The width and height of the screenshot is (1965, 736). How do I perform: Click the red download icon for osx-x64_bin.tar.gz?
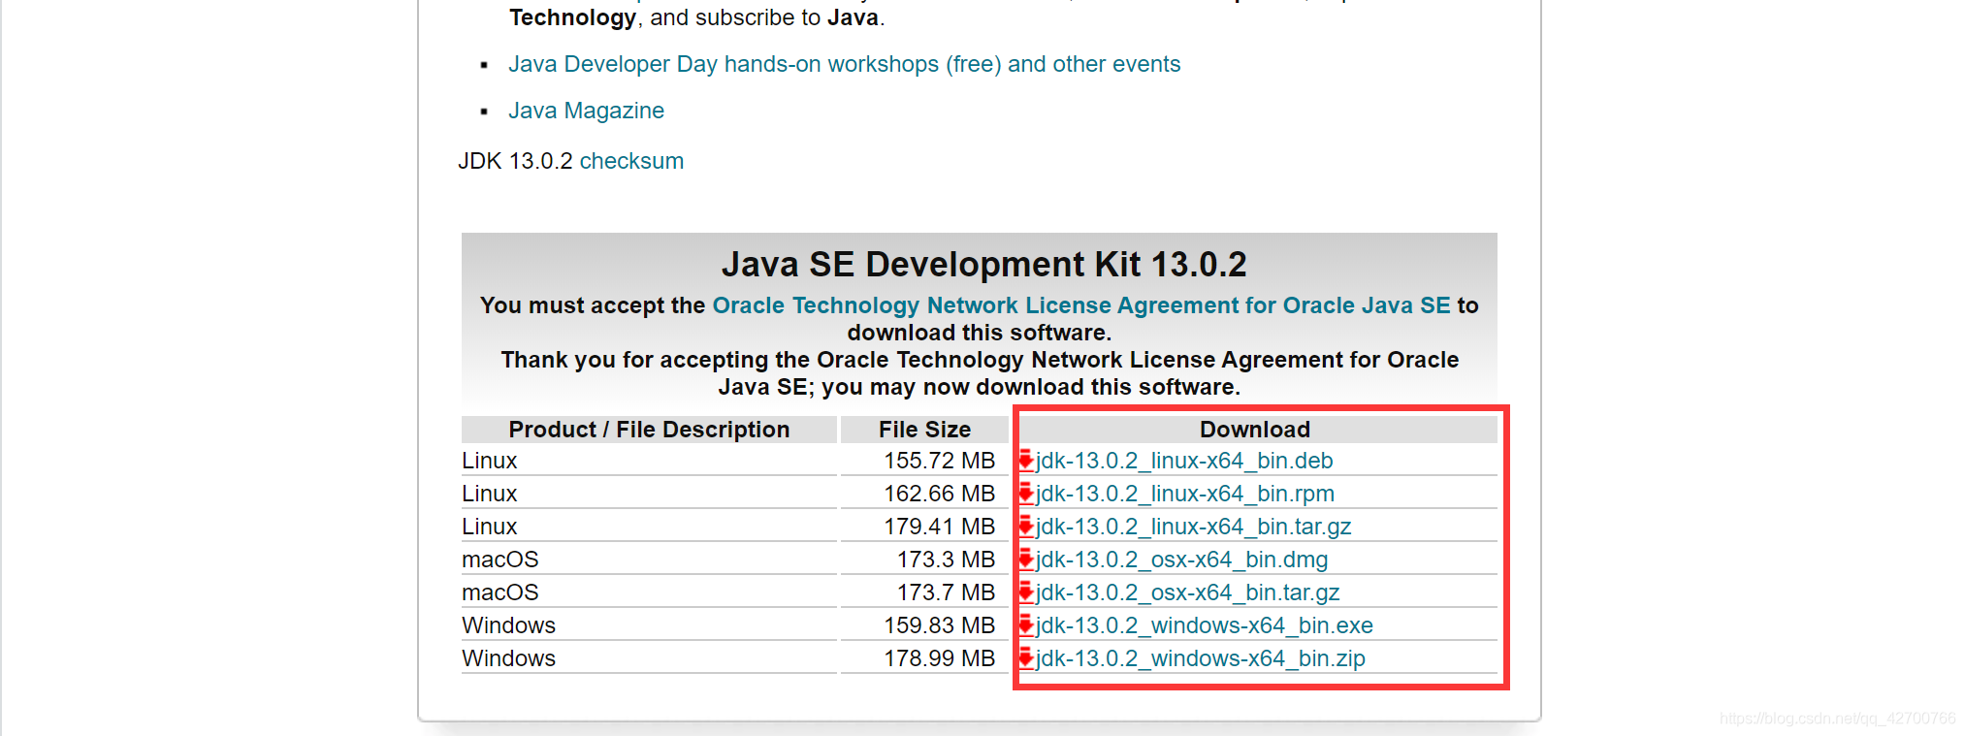(1026, 592)
